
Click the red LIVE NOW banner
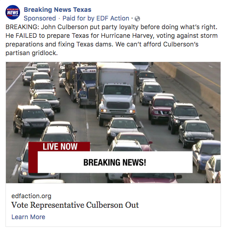pos(60,146)
